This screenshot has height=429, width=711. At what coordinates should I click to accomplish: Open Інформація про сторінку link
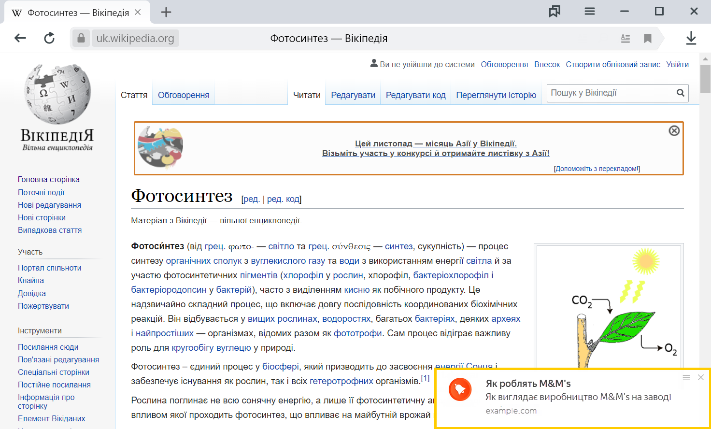click(46, 401)
